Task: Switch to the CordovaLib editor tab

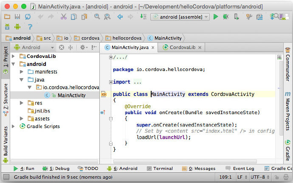Action: click(182, 47)
